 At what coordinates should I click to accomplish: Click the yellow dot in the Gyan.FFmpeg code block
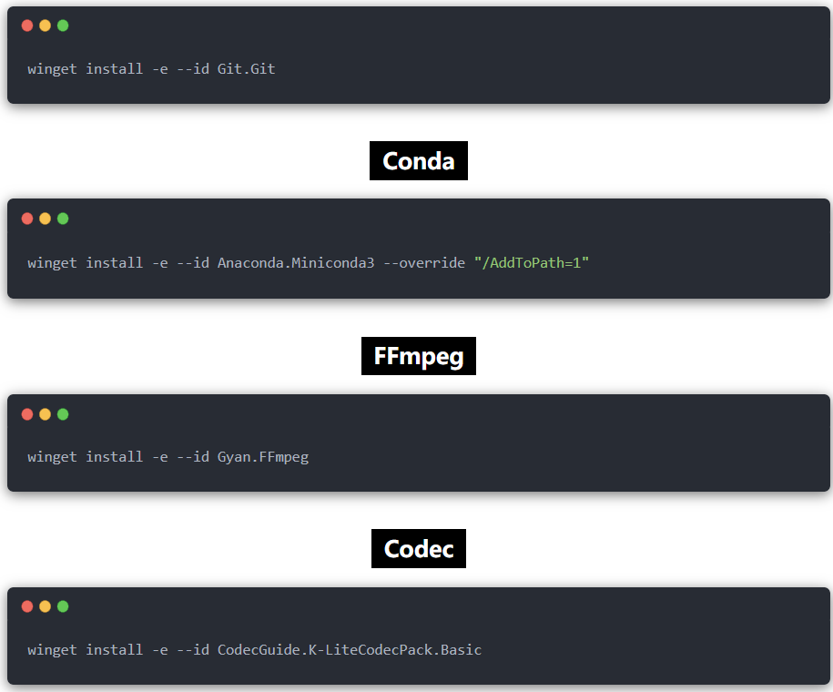(45, 414)
